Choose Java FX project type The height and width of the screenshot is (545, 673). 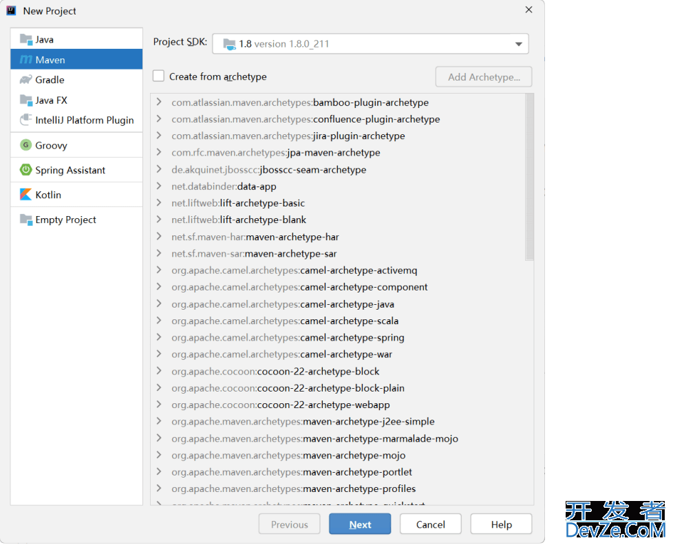tap(76, 100)
